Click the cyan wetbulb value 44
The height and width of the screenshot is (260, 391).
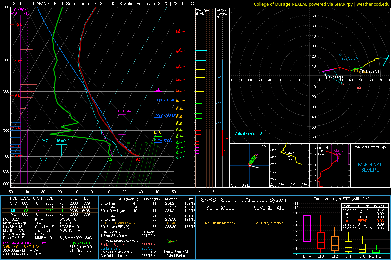[122, 159]
